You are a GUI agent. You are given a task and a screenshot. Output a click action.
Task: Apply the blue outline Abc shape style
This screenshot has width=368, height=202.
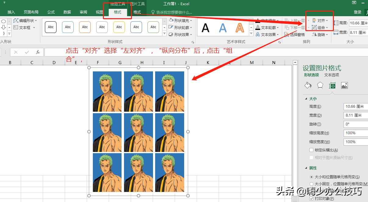pyautogui.click(x=68, y=27)
